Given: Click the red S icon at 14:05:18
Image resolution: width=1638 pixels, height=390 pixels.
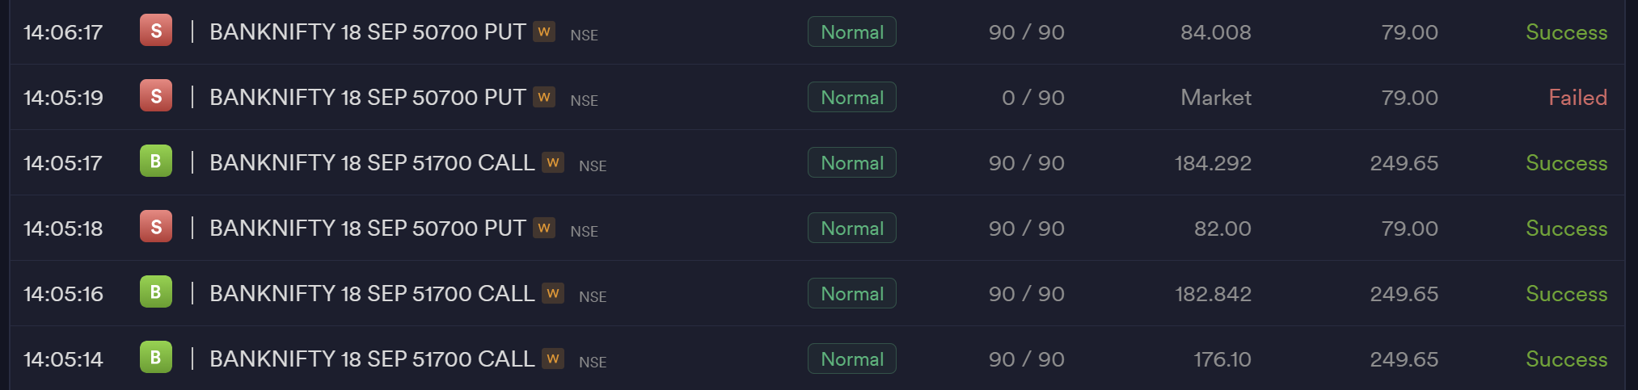Looking at the screenshot, I should [156, 228].
